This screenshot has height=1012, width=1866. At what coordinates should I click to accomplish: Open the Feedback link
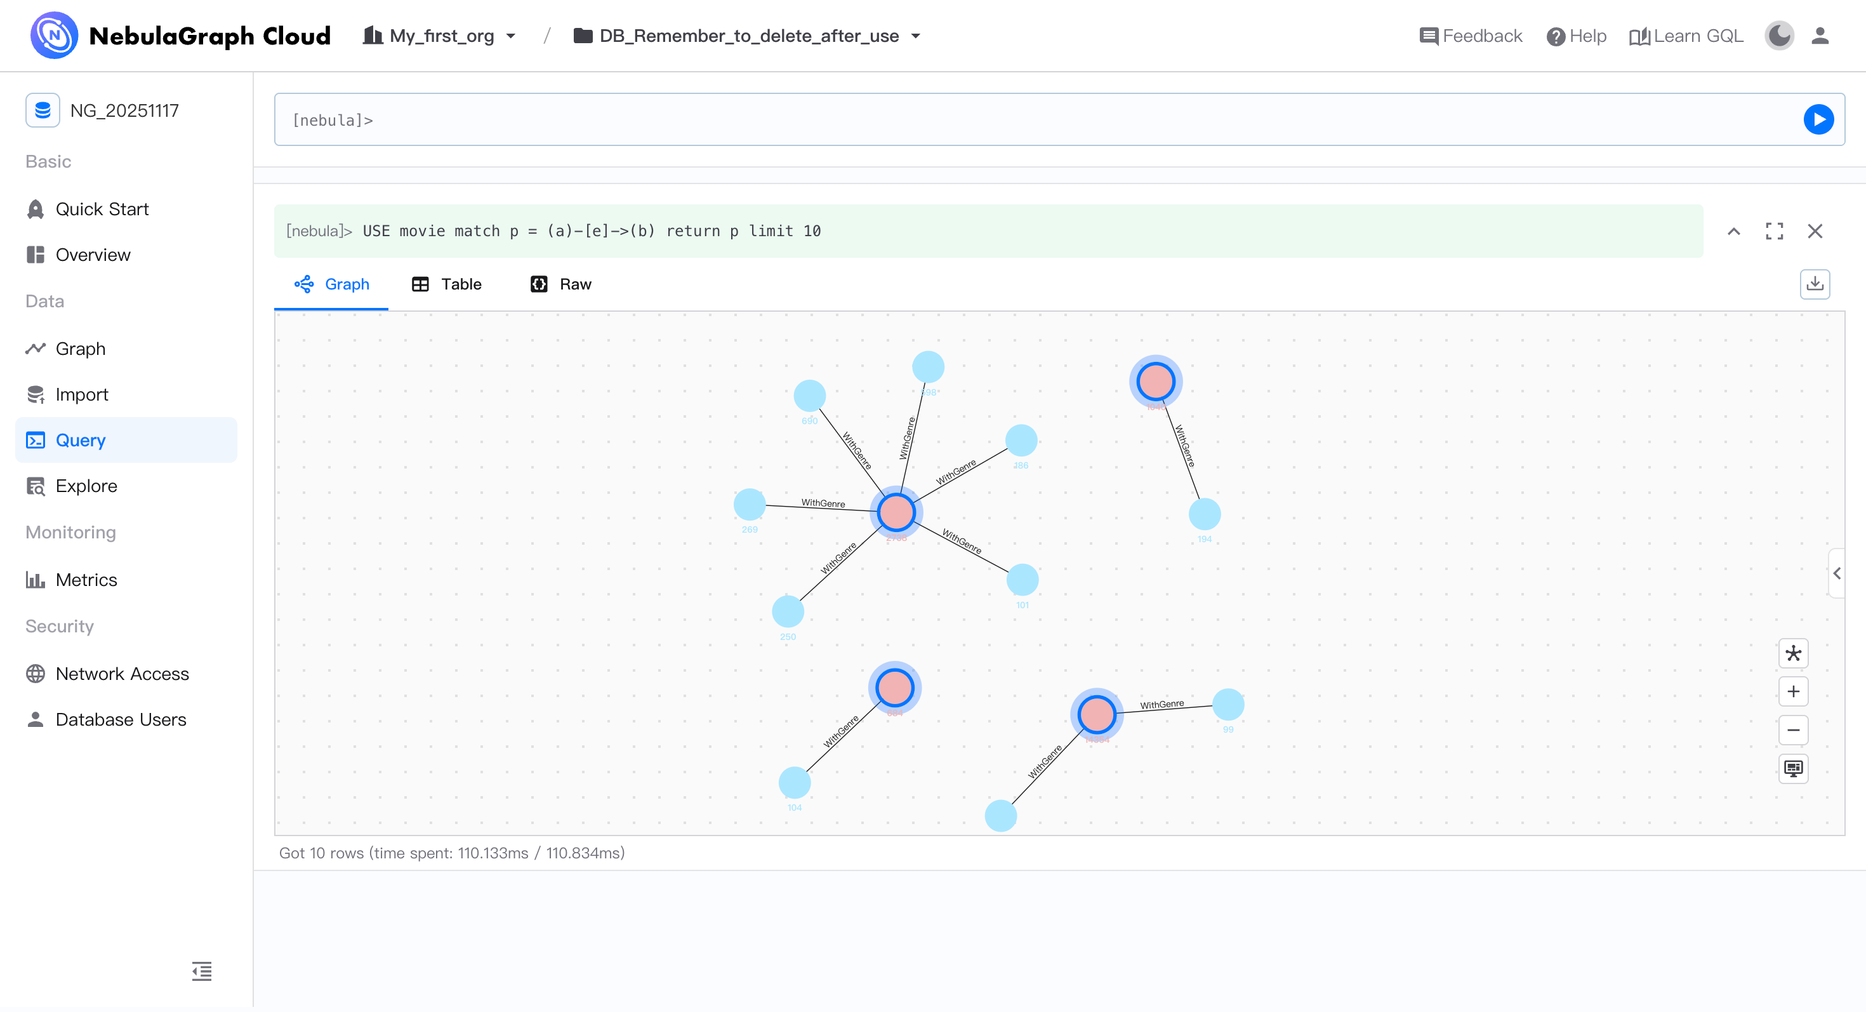(1471, 36)
